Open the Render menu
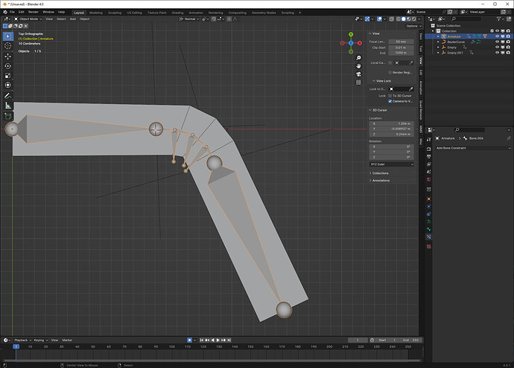Viewport: 514px width, 368px height. click(x=33, y=12)
